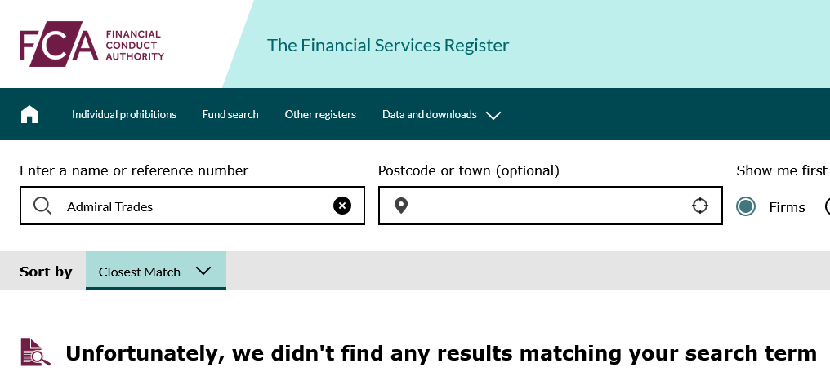Screen dimensions: 830x376
Task: Click the FCA logo
Action: coord(92,44)
